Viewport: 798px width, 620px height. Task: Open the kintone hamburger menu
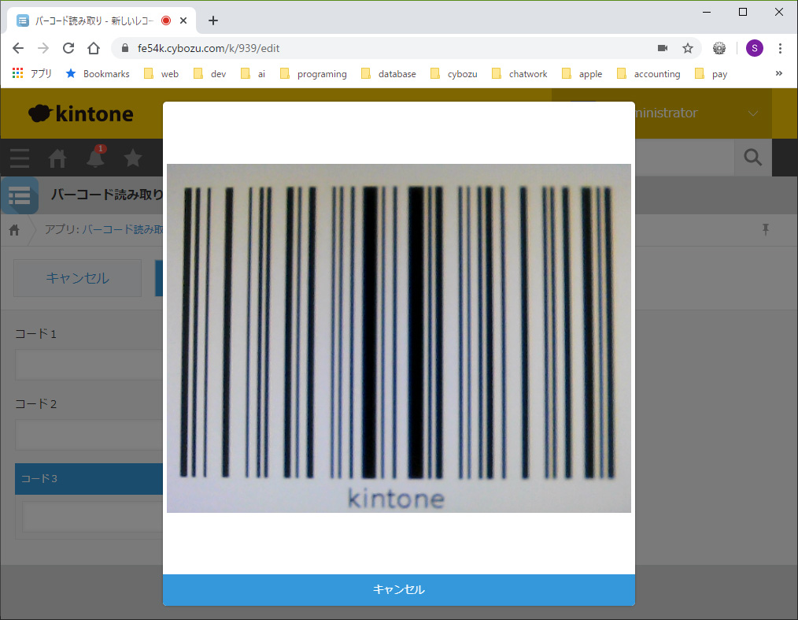click(20, 158)
